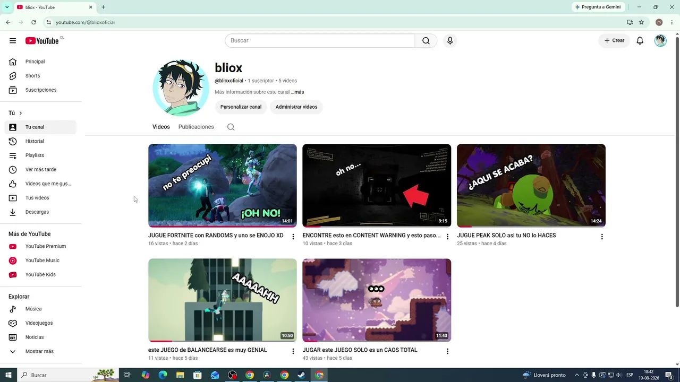Click the YouTube Buscar search field
The image size is (680, 382).
click(x=320, y=41)
